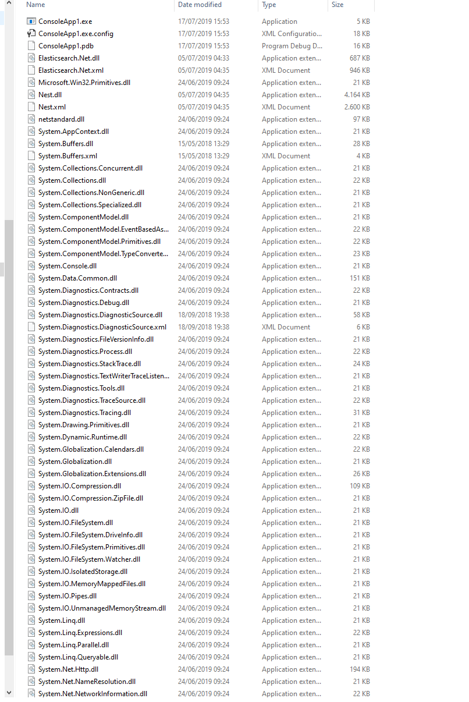
Task: Click the Type column header
Action: pos(269,5)
